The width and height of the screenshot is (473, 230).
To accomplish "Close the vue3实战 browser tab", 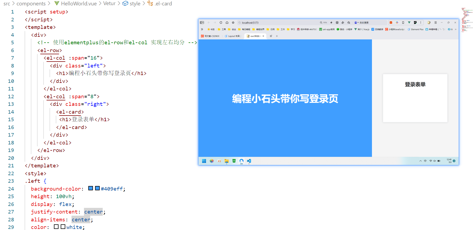I will [x=263, y=36].
